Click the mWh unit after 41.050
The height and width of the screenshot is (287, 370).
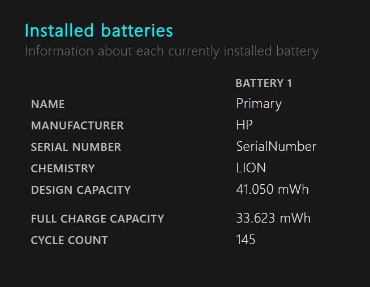[293, 190]
